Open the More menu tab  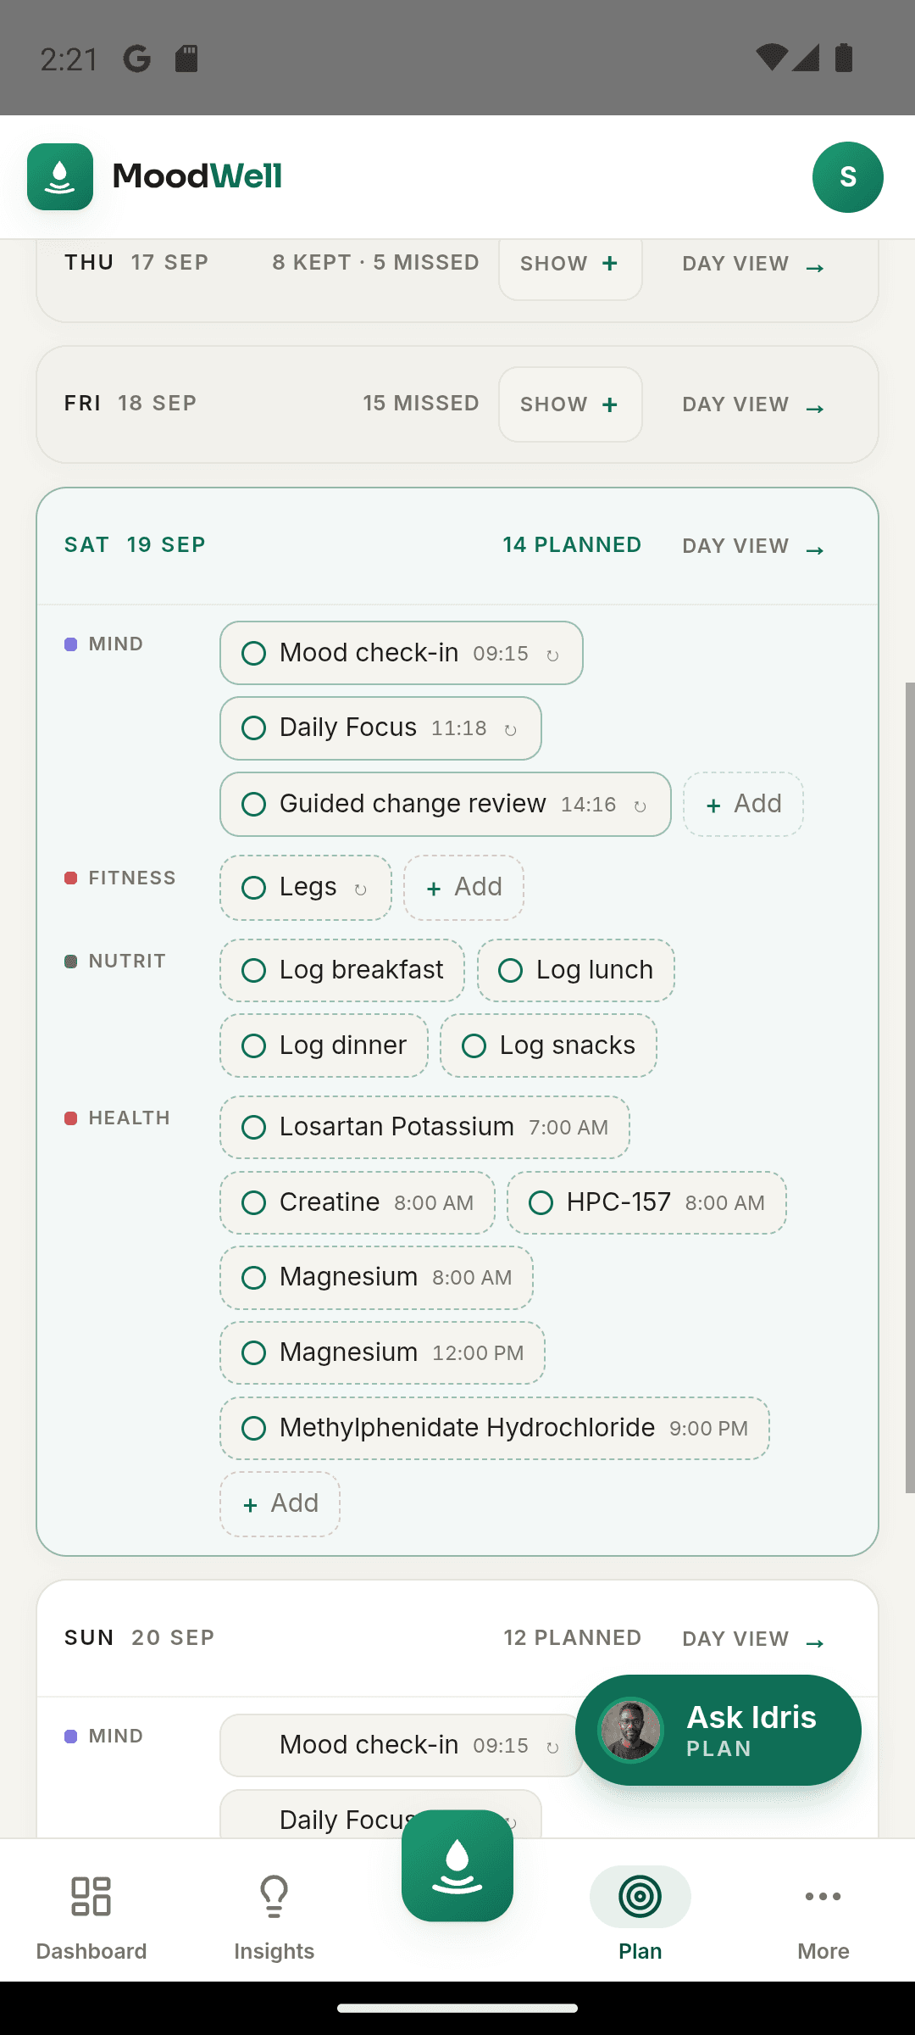pos(823,1918)
